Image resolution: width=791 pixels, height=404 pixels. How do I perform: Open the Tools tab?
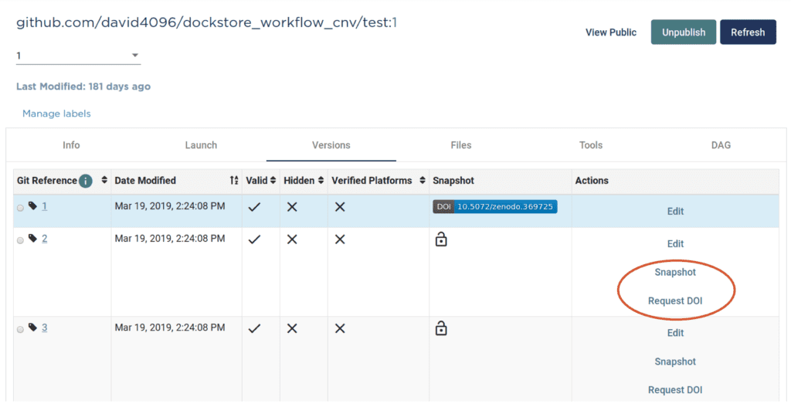(591, 145)
